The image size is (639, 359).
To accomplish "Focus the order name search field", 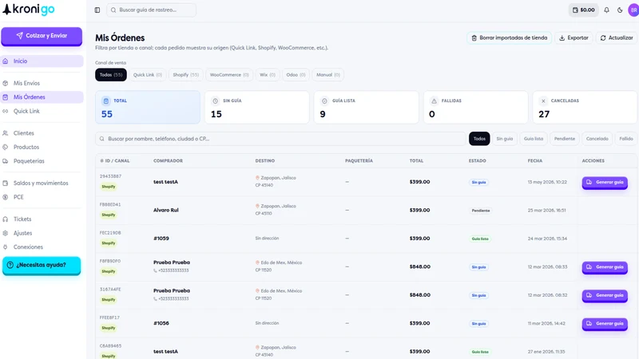I will coord(280,139).
